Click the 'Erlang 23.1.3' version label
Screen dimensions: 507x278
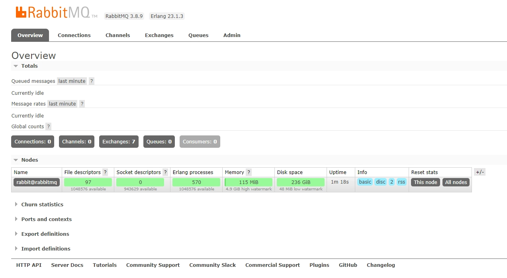167,16
